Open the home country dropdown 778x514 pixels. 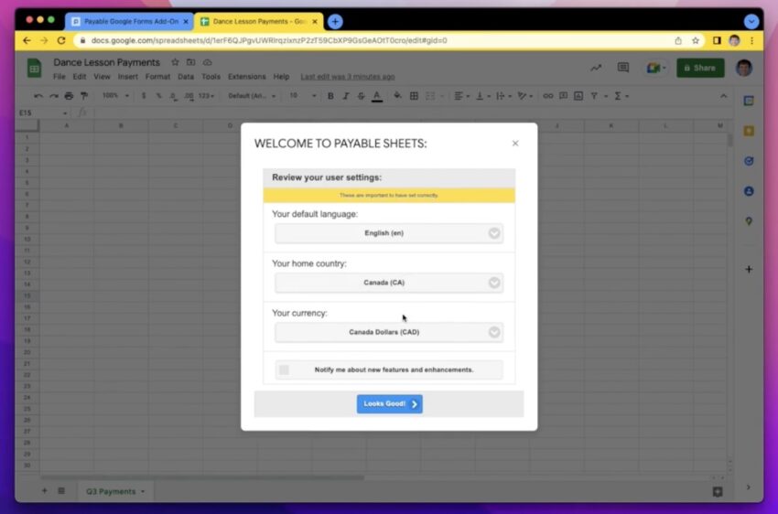point(389,283)
